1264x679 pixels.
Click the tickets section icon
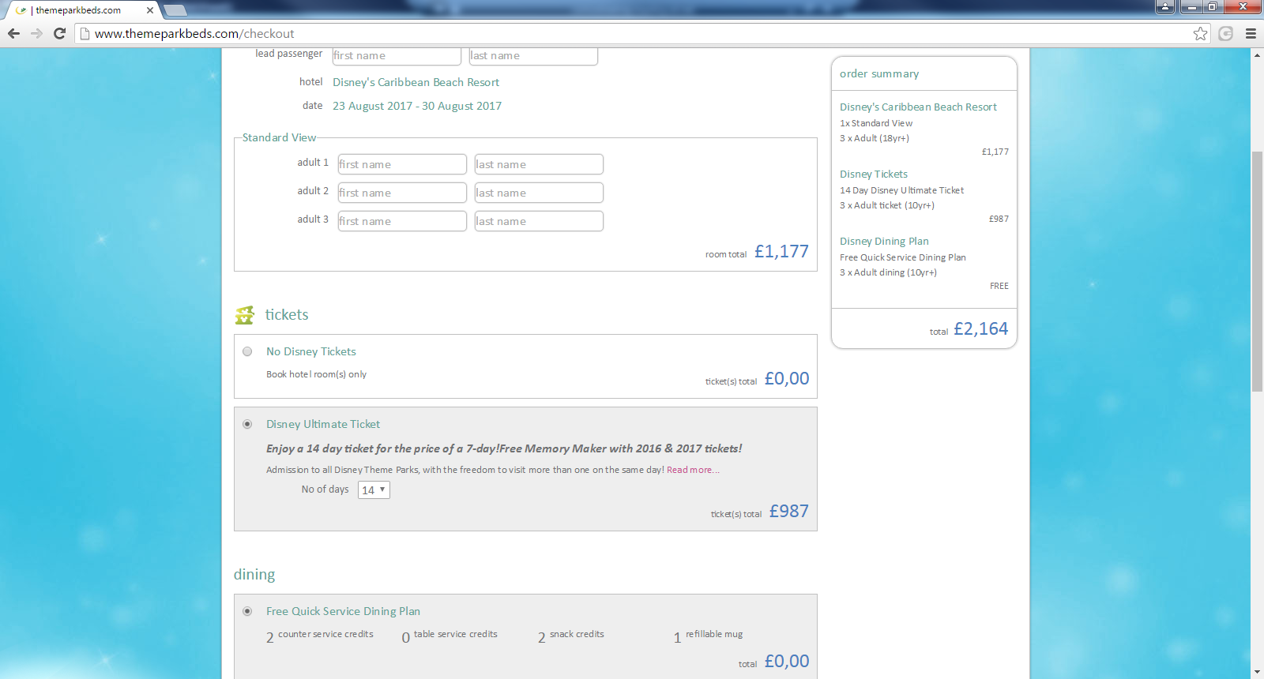(245, 315)
